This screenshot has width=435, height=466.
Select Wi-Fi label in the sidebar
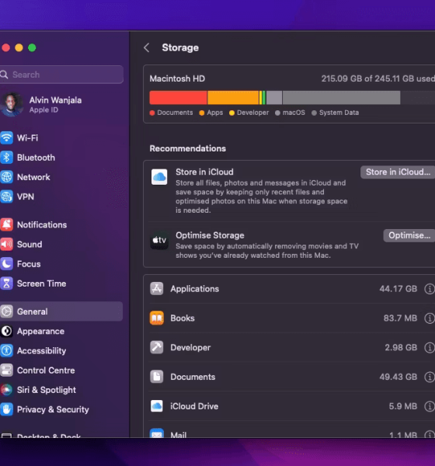point(27,138)
